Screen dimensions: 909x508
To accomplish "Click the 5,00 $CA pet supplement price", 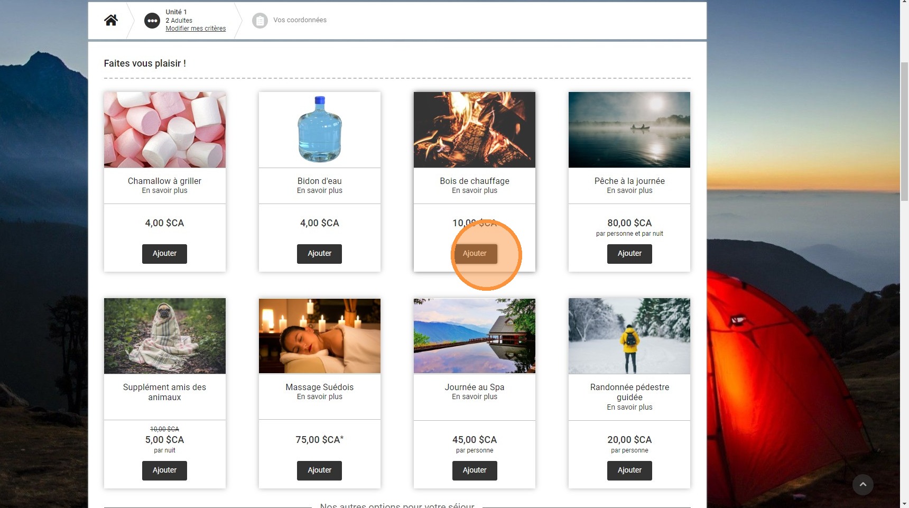I will point(164,440).
